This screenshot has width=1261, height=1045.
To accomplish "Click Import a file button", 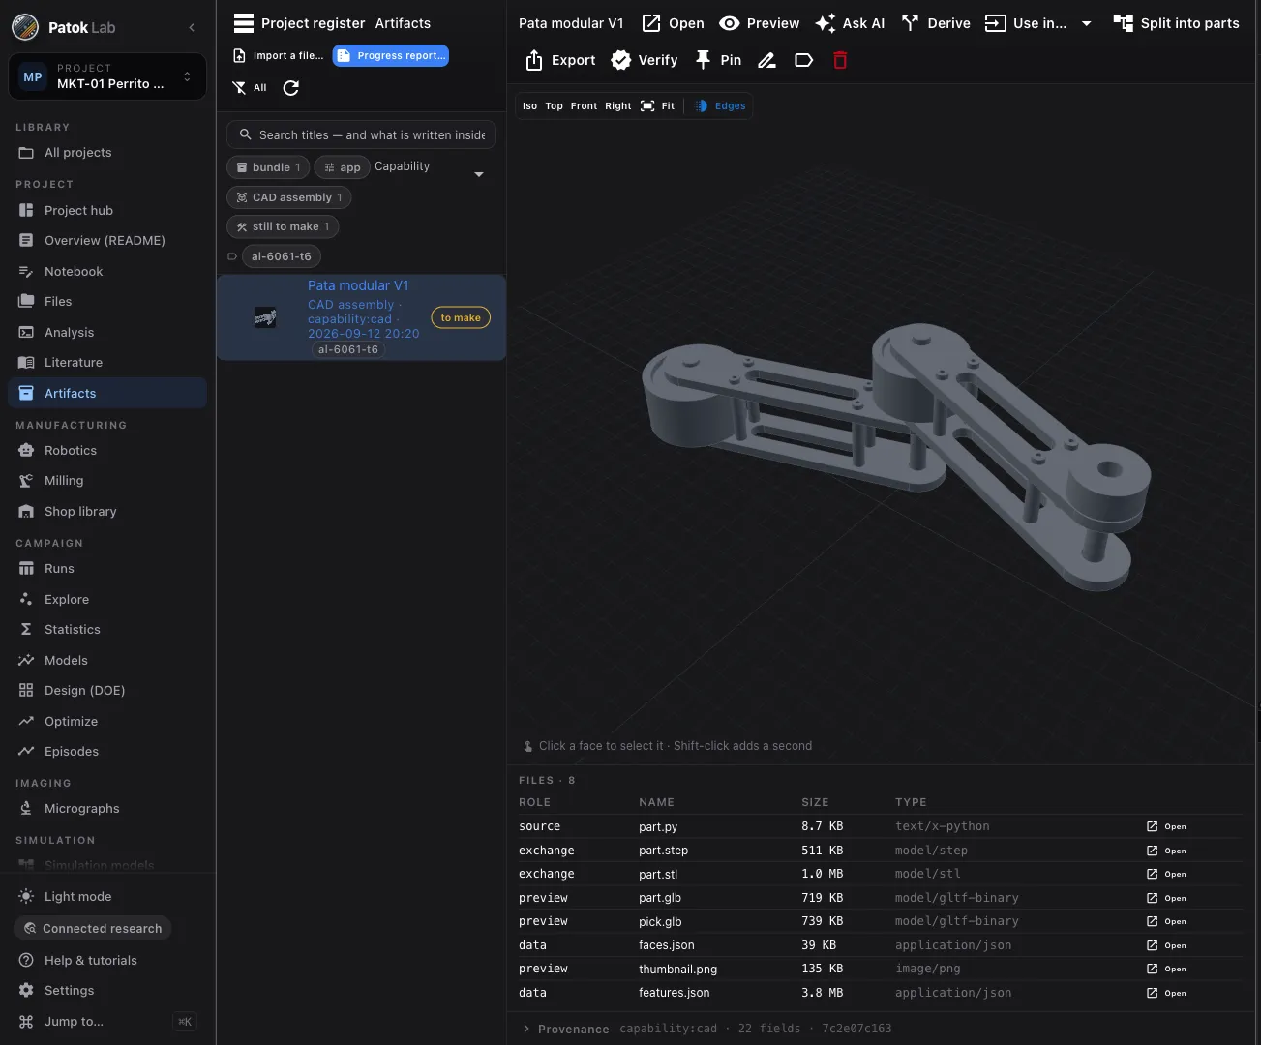I will 279,56.
